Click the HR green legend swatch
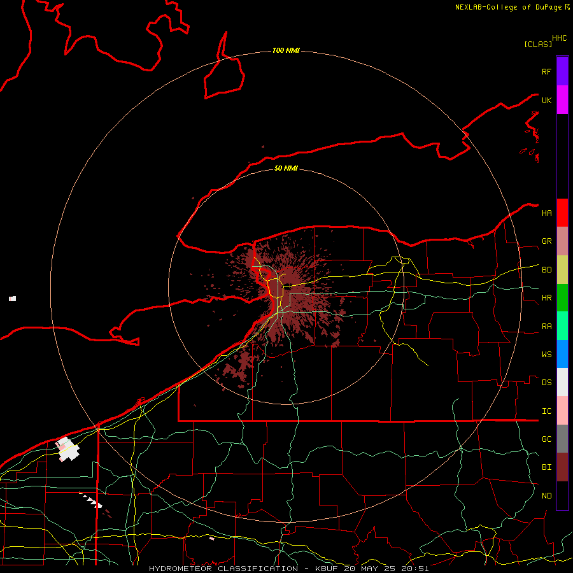Screen dimensions: 573x573 562,297
